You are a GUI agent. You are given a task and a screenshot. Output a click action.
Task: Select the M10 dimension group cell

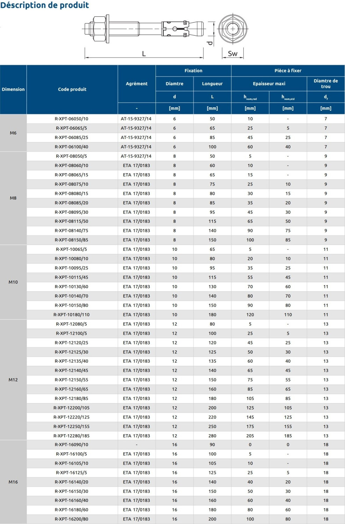tap(13, 282)
